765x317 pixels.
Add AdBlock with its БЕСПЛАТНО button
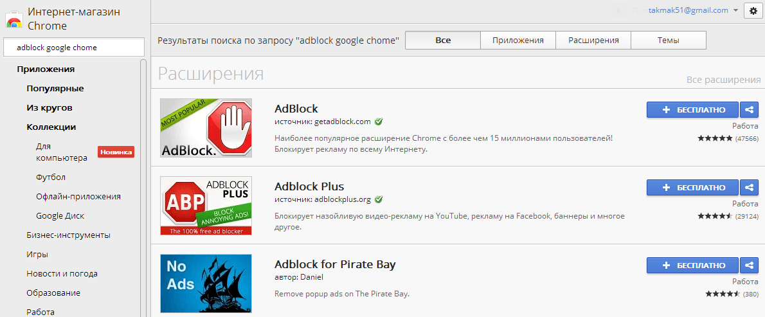click(693, 110)
